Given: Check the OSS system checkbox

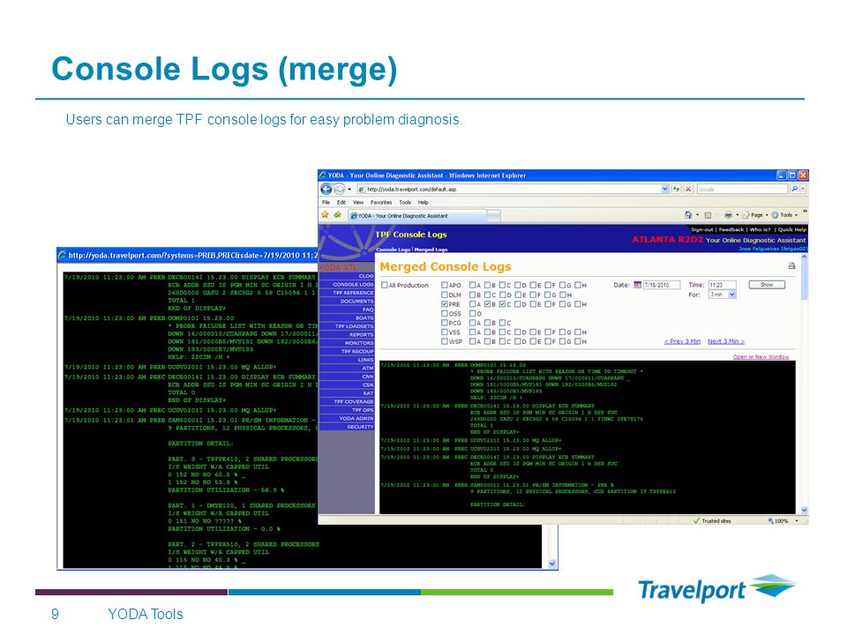Looking at the screenshot, I should pos(445,313).
